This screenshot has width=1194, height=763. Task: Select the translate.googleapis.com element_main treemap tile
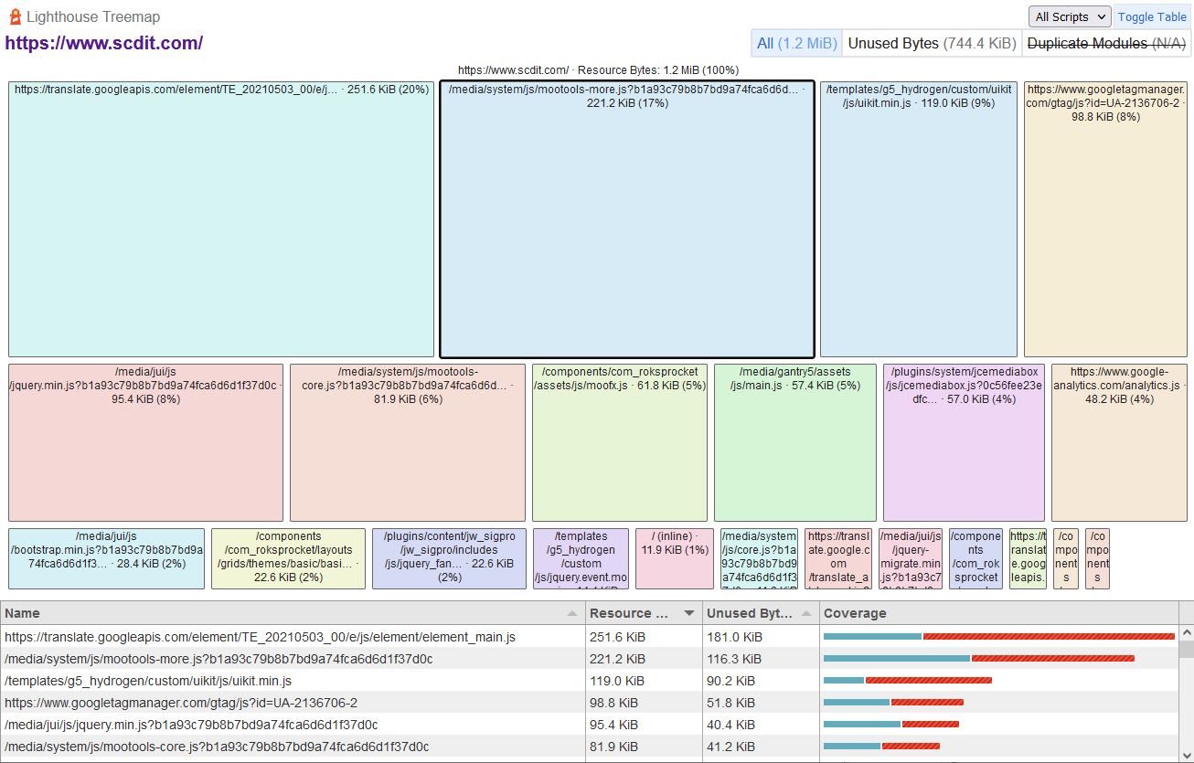(x=221, y=219)
